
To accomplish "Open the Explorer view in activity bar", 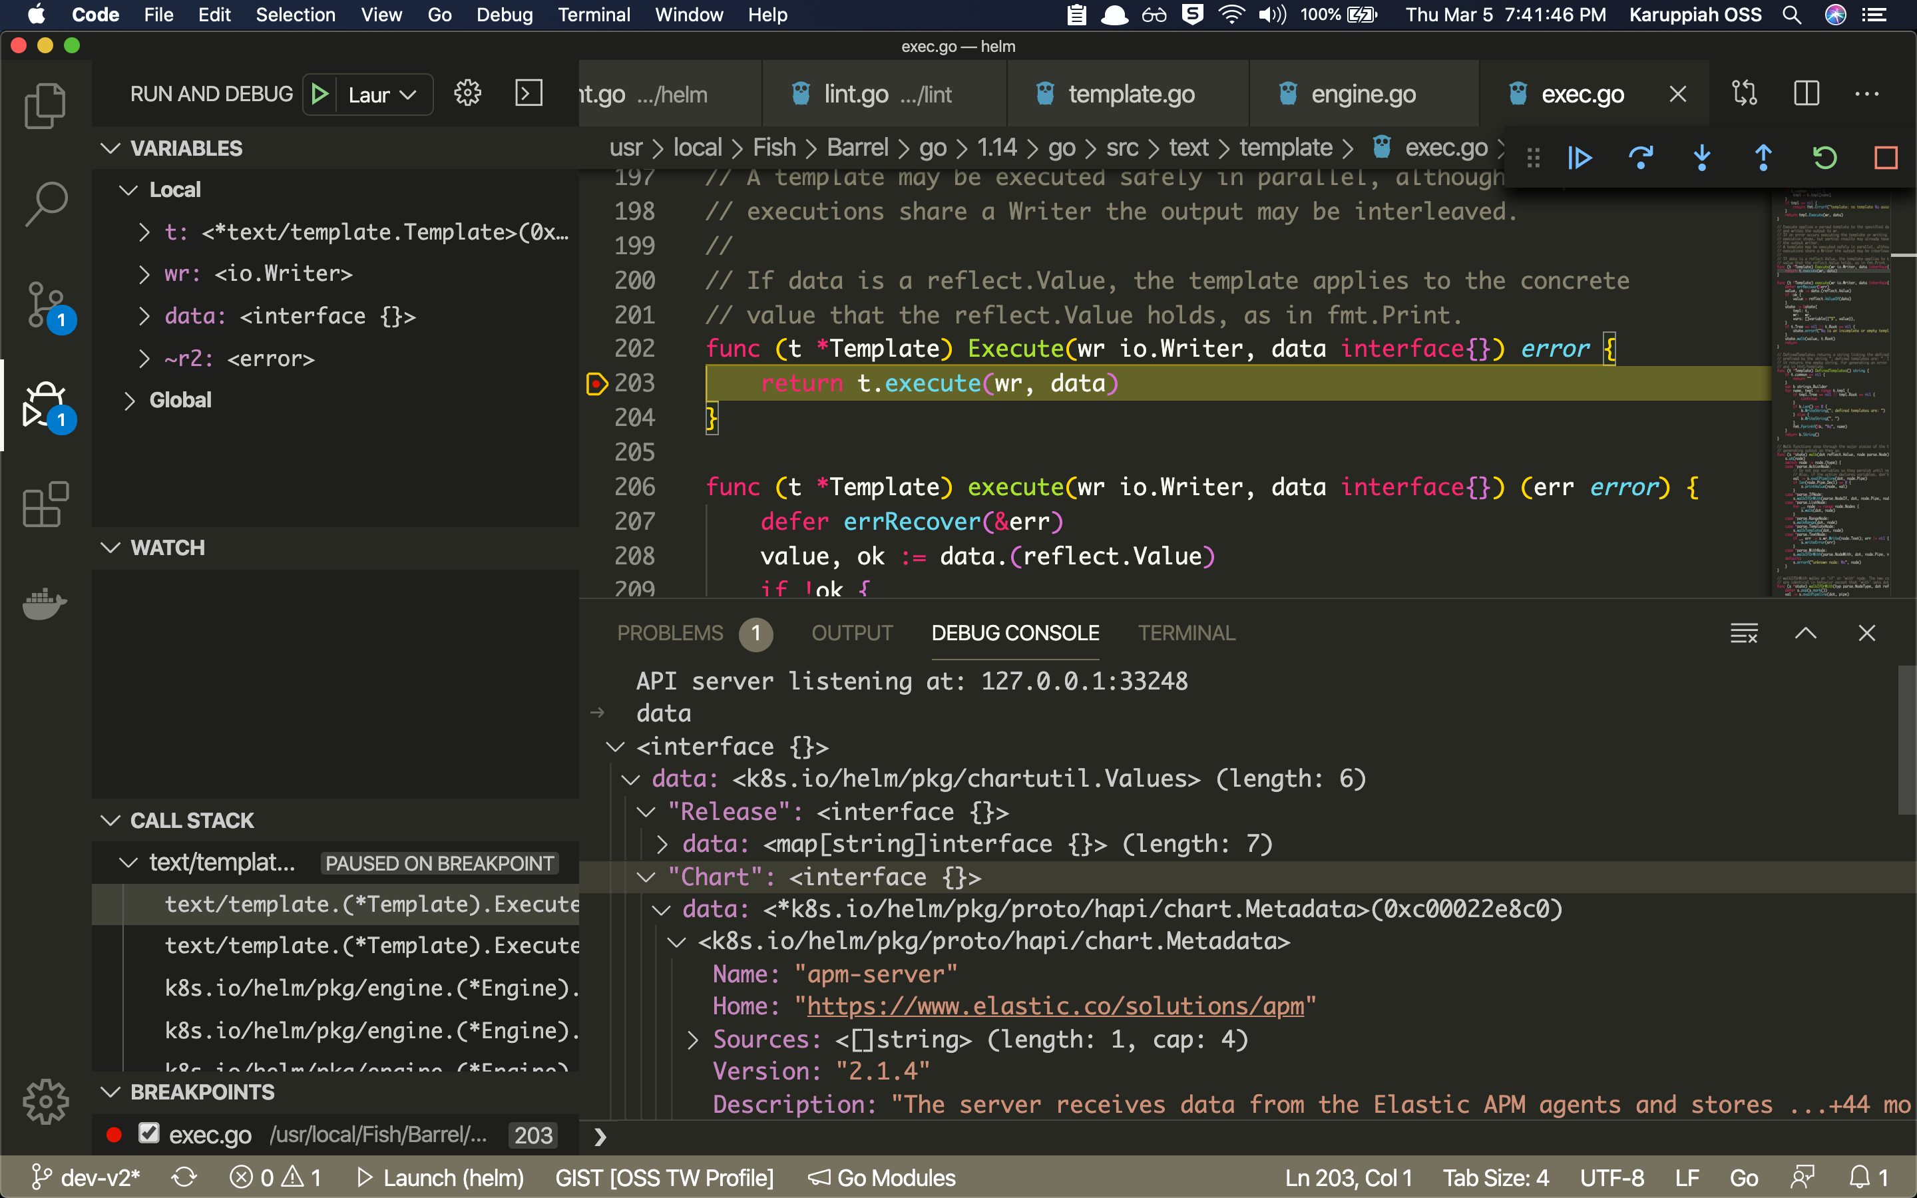I will point(45,105).
